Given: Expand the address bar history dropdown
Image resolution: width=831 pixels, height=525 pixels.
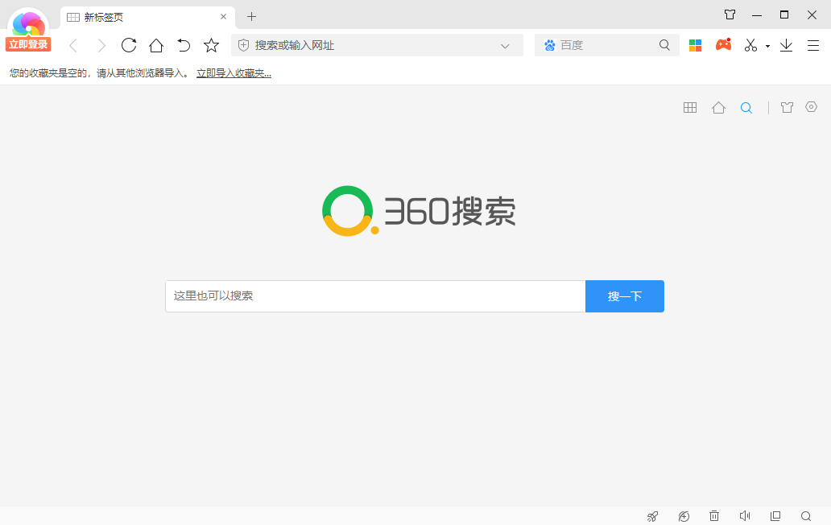Looking at the screenshot, I should tap(505, 46).
